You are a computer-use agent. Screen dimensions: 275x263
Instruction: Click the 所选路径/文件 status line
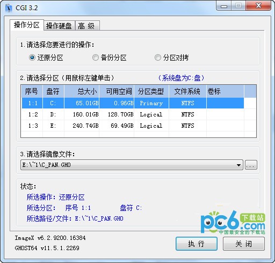[x=75, y=218]
